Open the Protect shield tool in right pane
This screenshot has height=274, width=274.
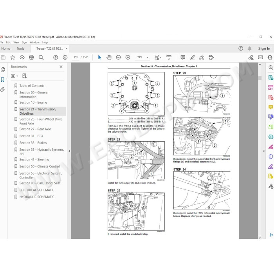click(x=271, y=157)
